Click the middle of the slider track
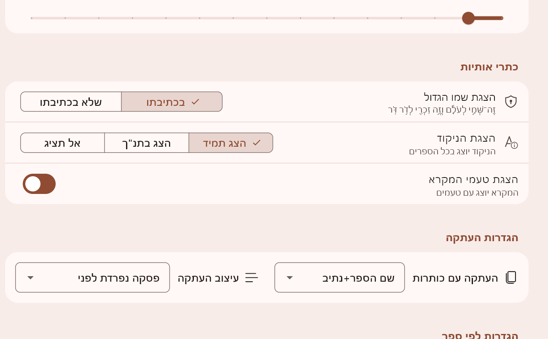 pyautogui.click(x=267, y=18)
